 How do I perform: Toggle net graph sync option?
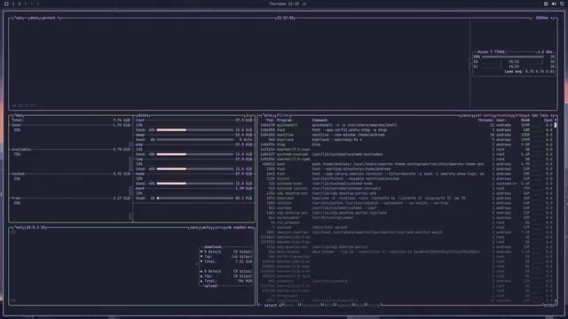click(x=193, y=228)
